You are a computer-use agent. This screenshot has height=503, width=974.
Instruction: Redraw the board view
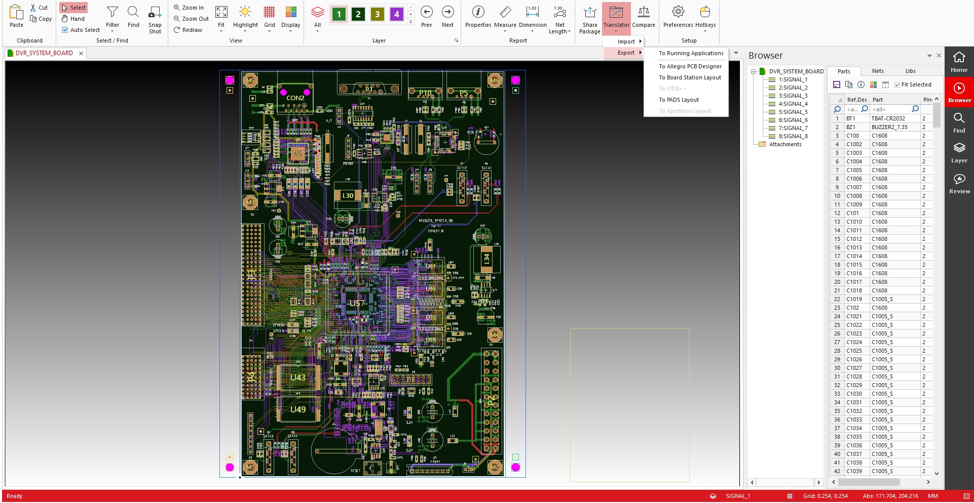coord(188,30)
